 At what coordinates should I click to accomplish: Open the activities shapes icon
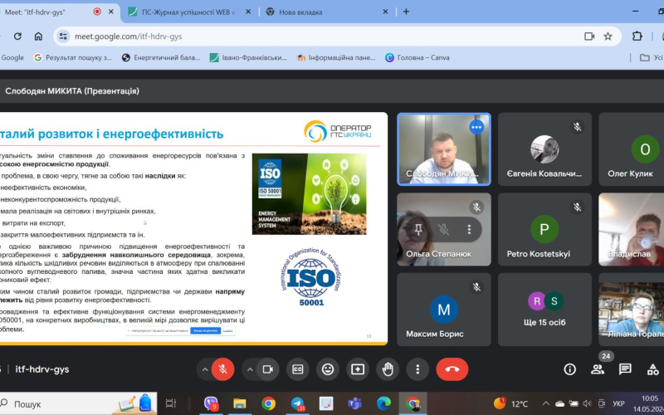(653, 369)
